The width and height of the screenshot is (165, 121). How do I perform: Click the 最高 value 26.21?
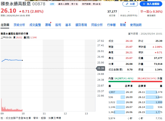(129, 52)
